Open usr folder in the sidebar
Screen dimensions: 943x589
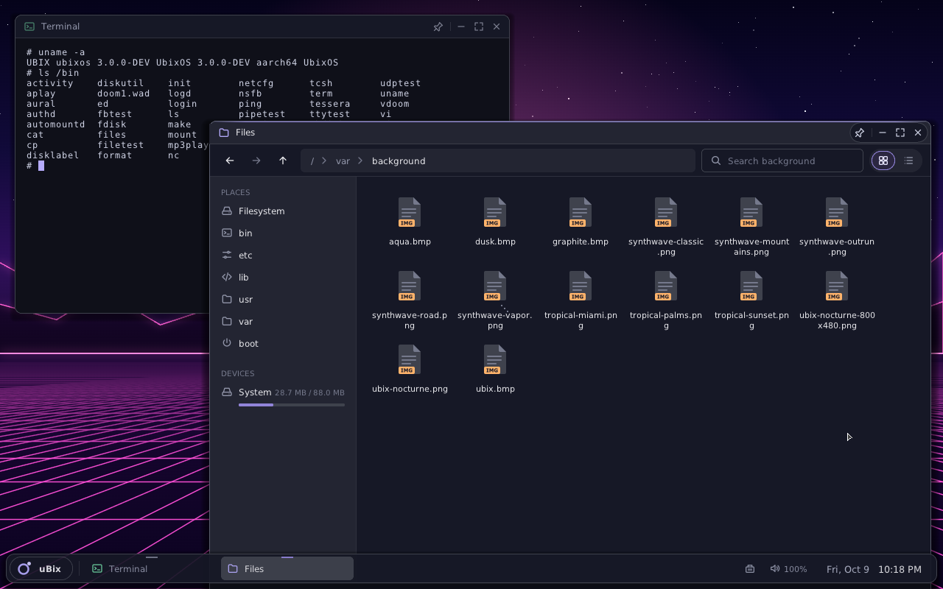click(x=283, y=299)
